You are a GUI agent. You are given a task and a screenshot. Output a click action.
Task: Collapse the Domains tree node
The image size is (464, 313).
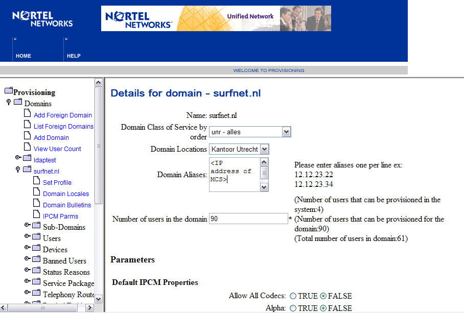pyautogui.click(x=9, y=102)
